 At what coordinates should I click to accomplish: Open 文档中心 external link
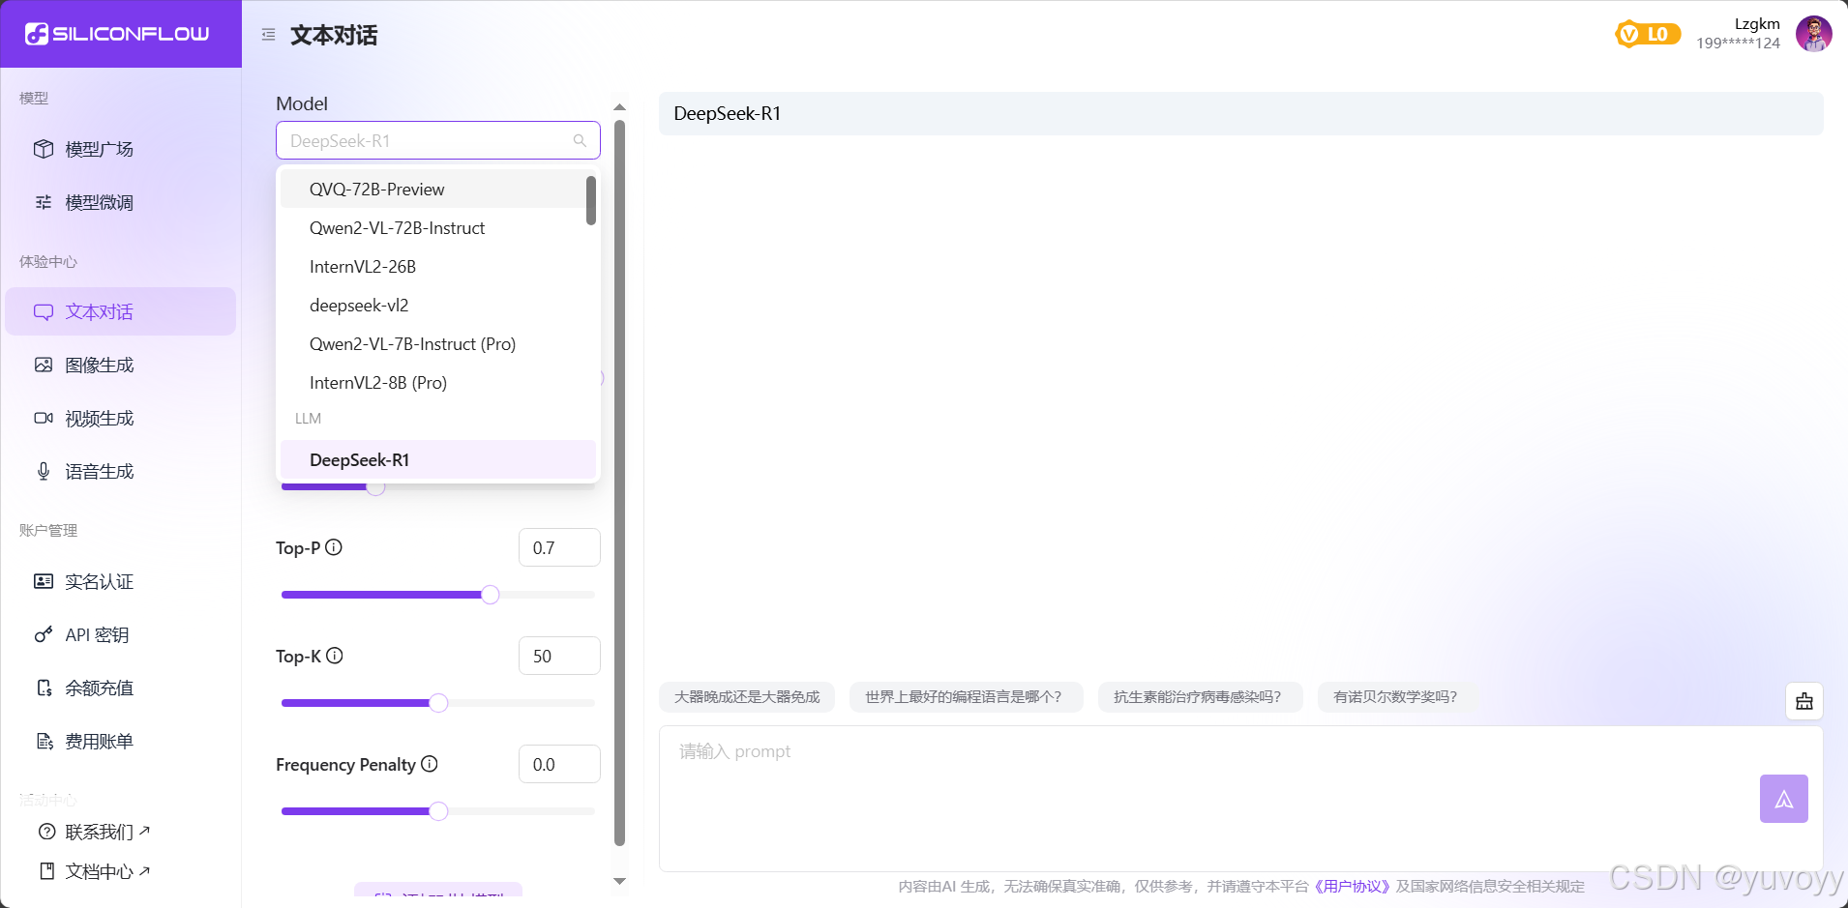tap(107, 871)
